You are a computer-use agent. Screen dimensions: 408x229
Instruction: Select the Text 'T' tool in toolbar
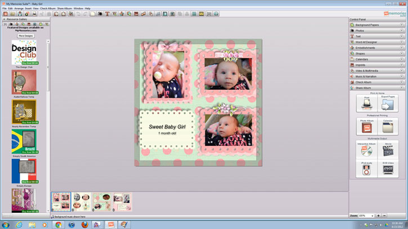(x=107, y=14)
